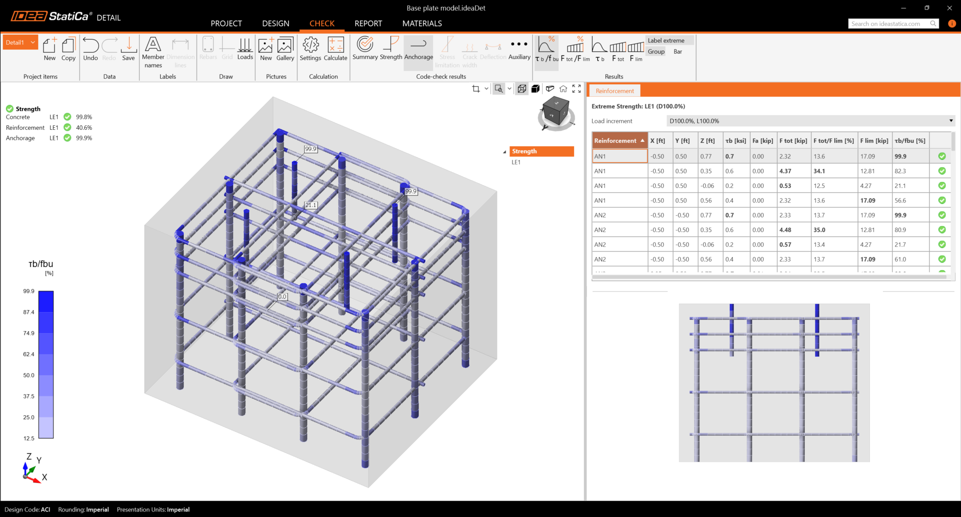This screenshot has width=961, height=517.
Task: Switch to solid black cube view mode
Action: tap(536, 89)
